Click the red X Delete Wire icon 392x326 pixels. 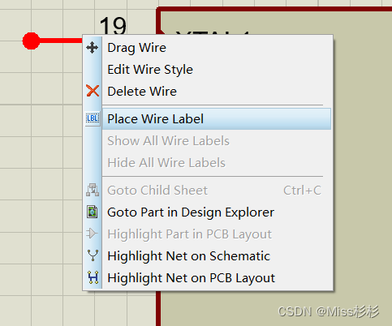click(93, 91)
